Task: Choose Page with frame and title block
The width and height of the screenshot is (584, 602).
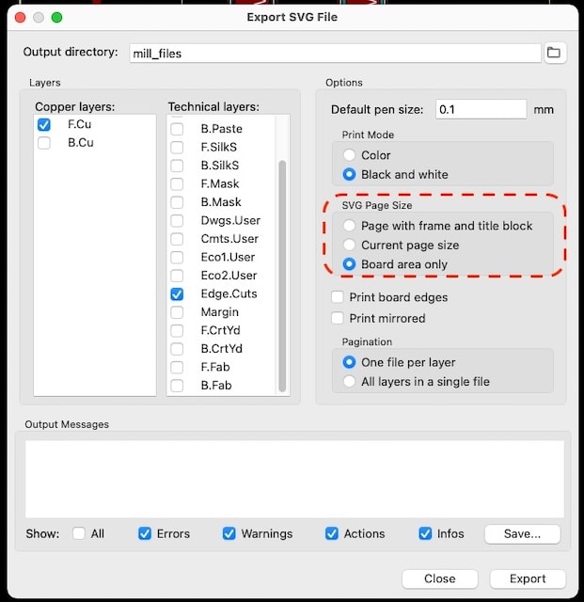Action: click(x=349, y=226)
